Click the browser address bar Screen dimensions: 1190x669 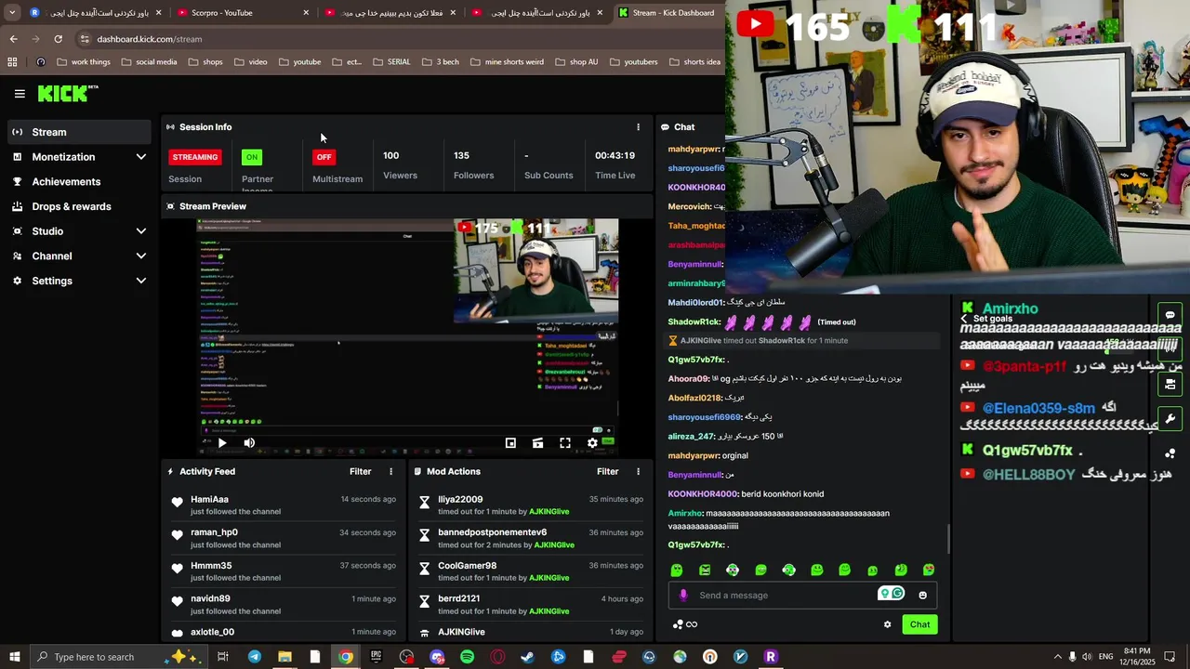[400, 39]
